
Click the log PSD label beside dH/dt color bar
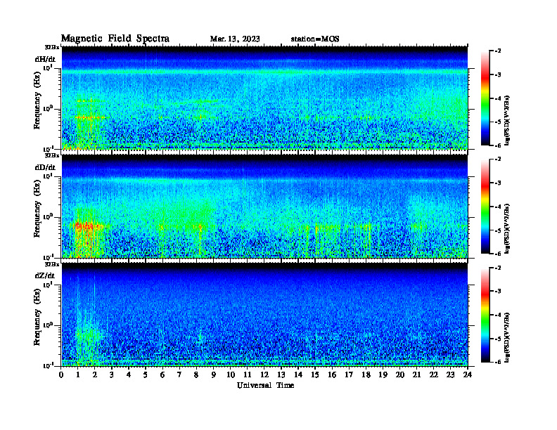[x=508, y=119]
